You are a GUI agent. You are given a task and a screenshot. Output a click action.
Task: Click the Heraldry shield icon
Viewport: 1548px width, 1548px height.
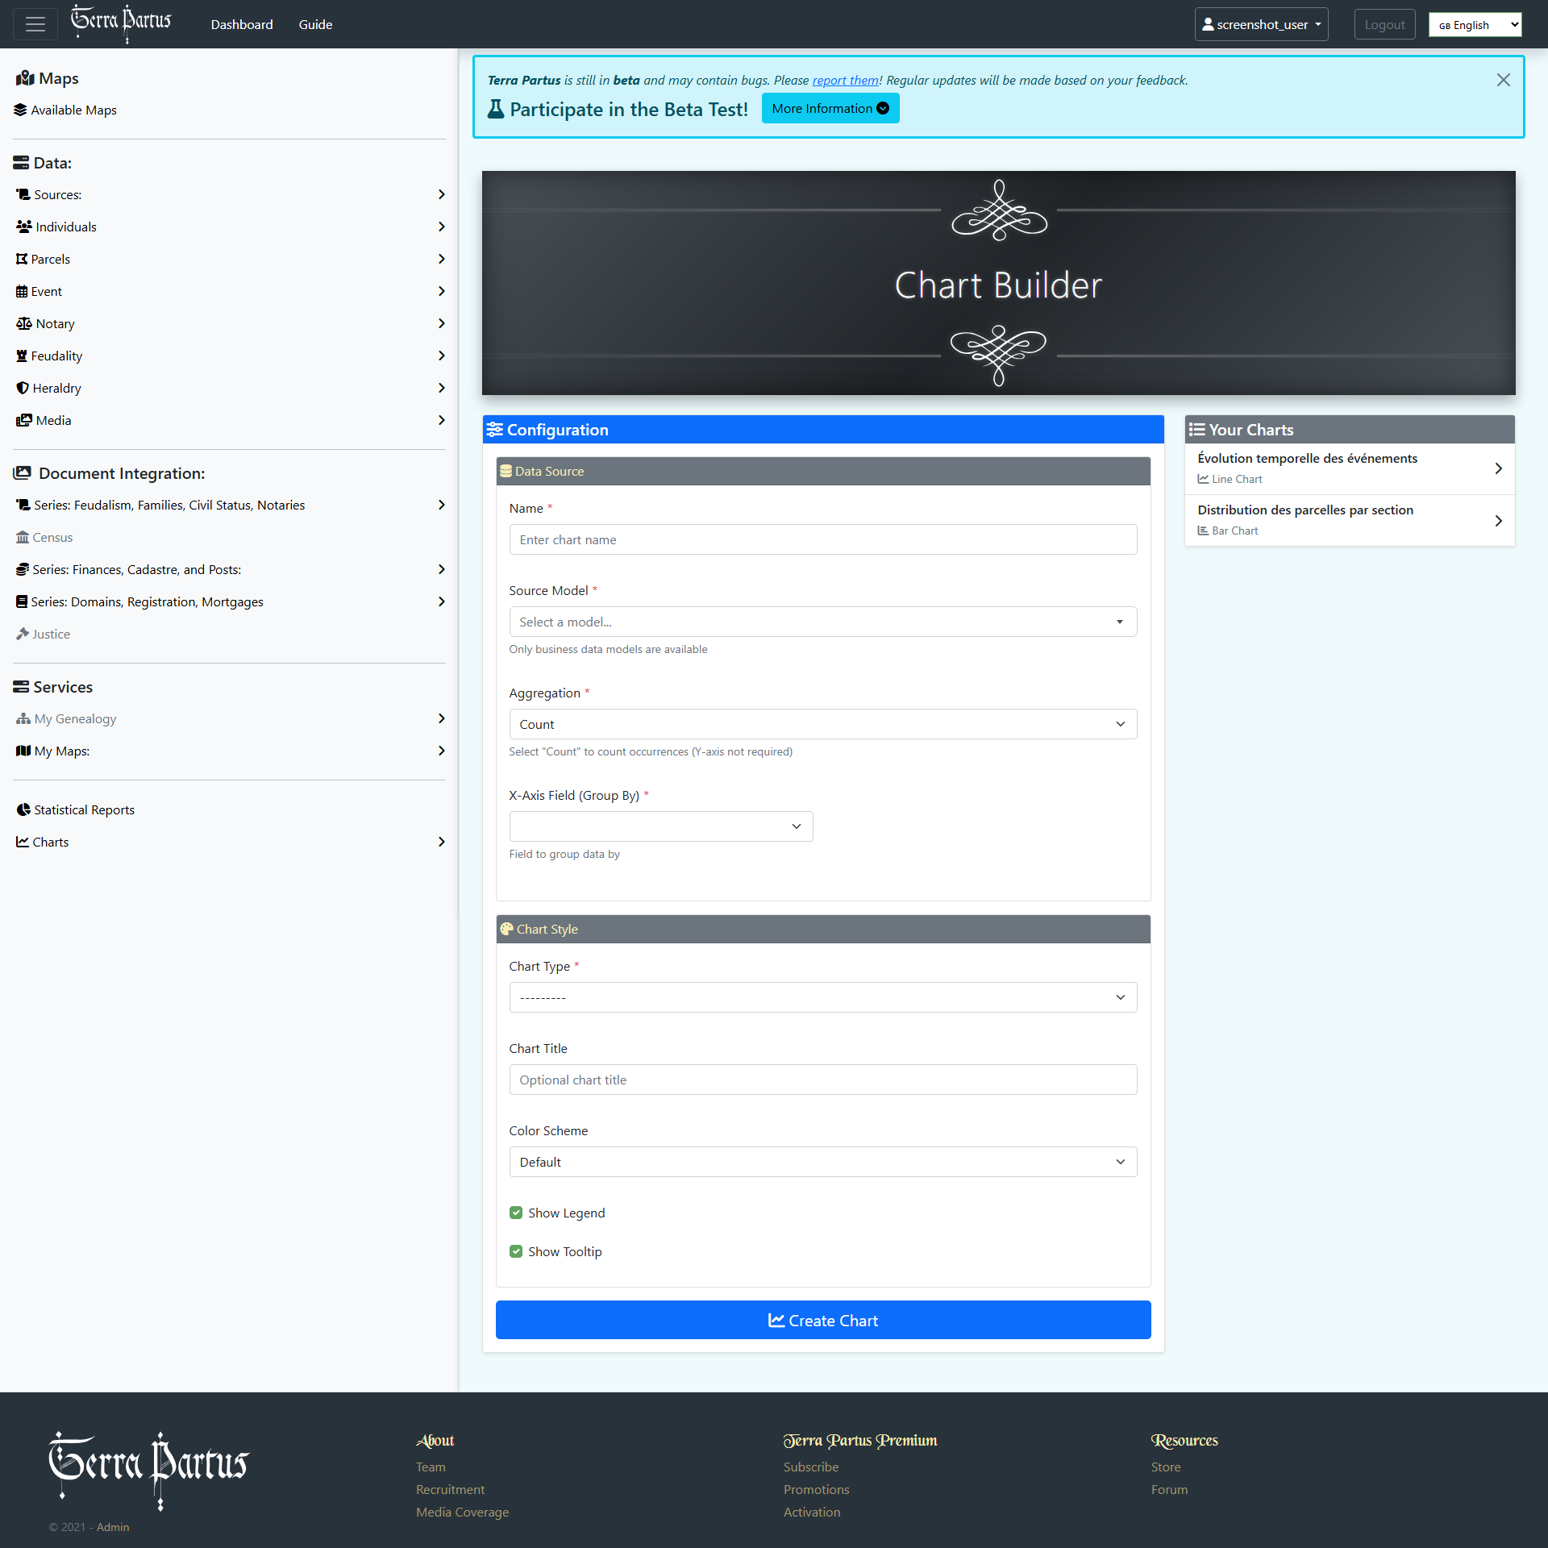pyautogui.click(x=23, y=388)
